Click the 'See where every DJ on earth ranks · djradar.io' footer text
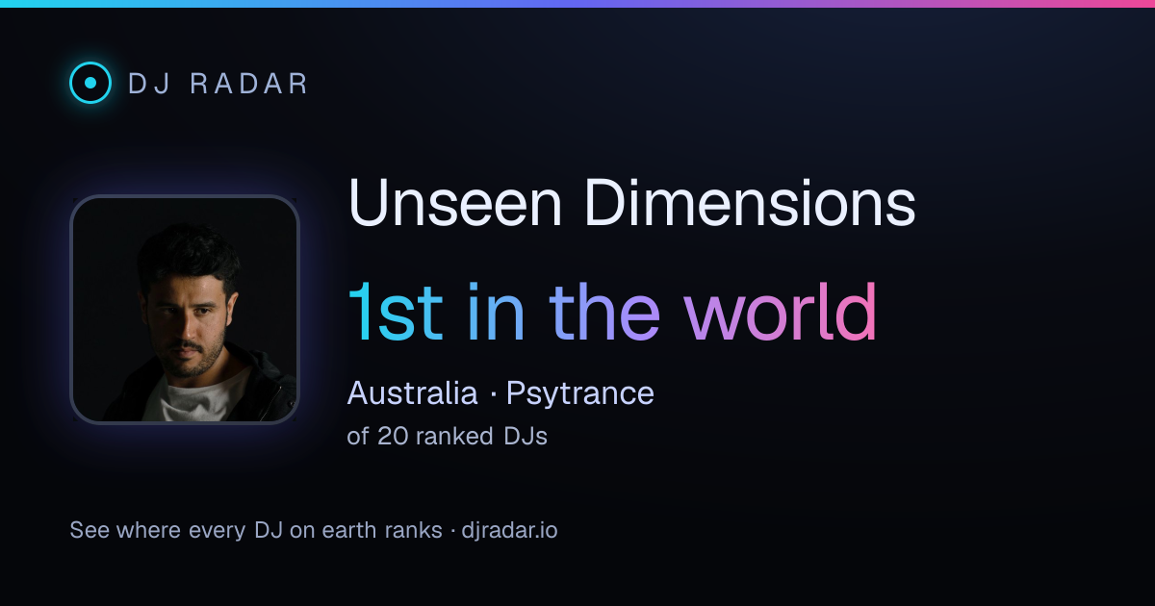Screen dimensions: 1155x606 coord(314,530)
